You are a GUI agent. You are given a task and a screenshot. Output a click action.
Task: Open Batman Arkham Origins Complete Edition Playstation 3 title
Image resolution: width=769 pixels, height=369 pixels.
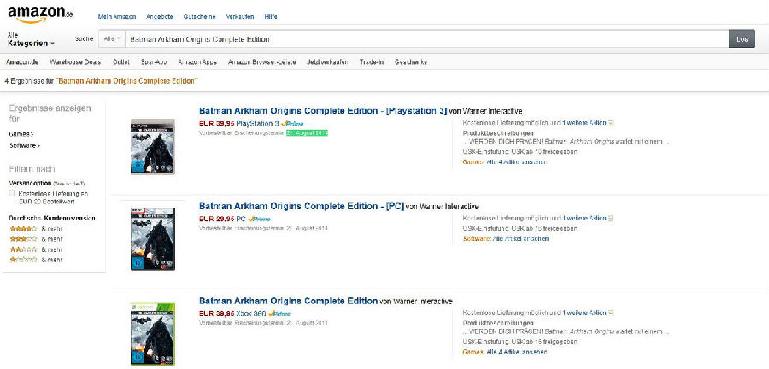(323, 111)
